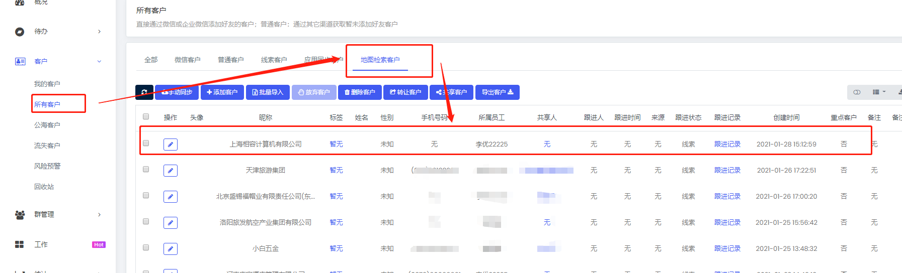Image resolution: width=902 pixels, height=273 pixels.
Task: Check the 北京盛锡福帽业 row checkbox
Action: tap(146, 195)
